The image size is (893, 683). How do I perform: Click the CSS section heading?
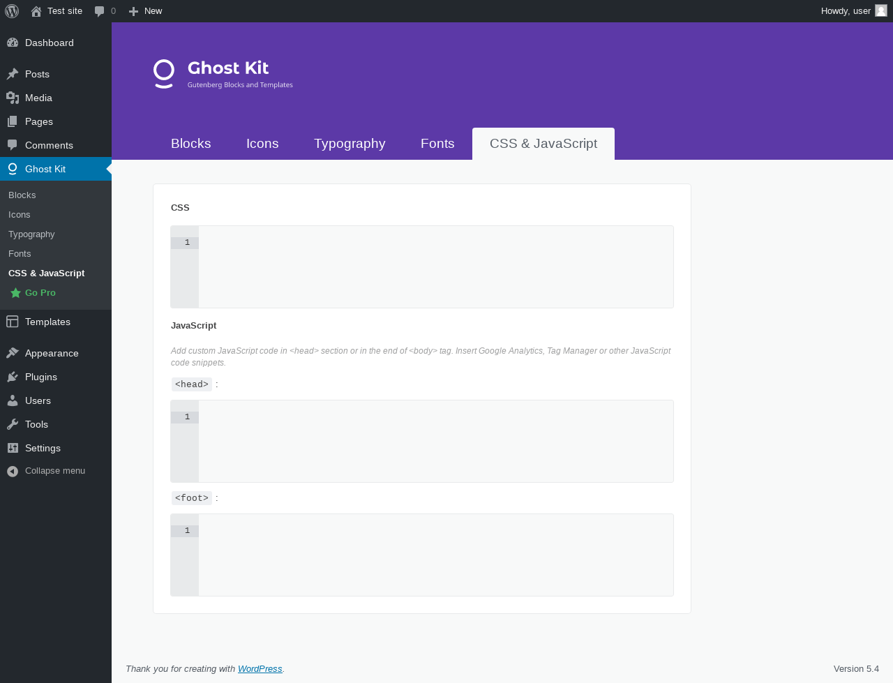click(180, 208)
